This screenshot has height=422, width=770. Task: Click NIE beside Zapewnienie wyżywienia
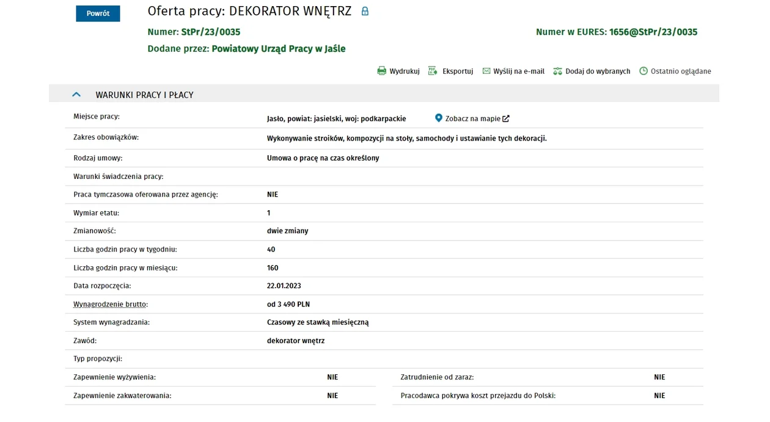point(332,377)
